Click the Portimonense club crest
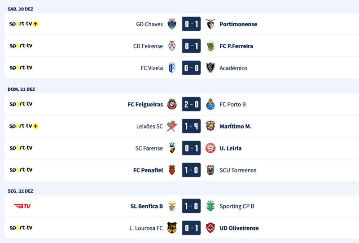This screenshot has width=359, height=243. pos(210,24)
